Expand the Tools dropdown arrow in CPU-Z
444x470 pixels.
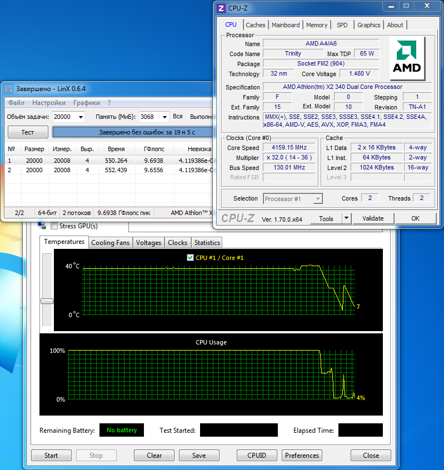pyautogui.click(x=346, y=218)
